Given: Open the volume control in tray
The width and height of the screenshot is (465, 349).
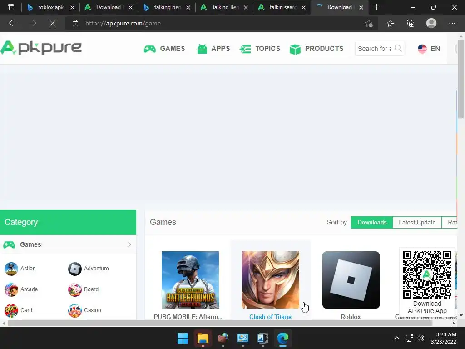Looking at the screenshot, I should point(420,338).
